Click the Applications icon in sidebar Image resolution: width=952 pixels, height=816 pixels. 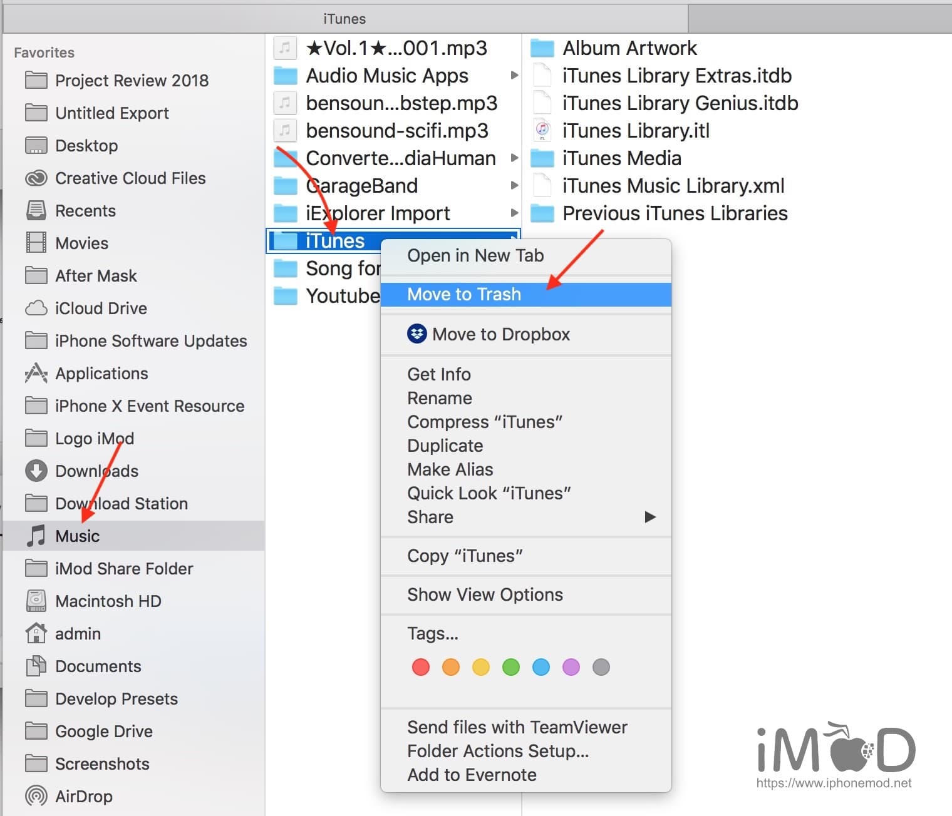(x=36, y=374)
